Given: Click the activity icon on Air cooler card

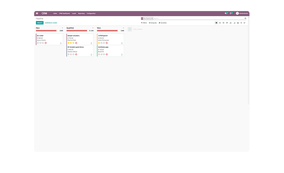Looking at the screenshot, I should click(x=46, y=43).
